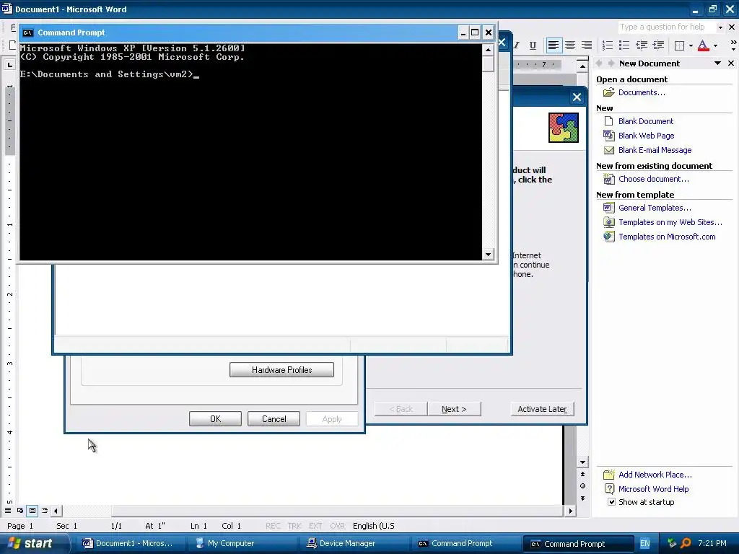Switch to Web Layout view button
739x554 pixels.
(20, 511)
